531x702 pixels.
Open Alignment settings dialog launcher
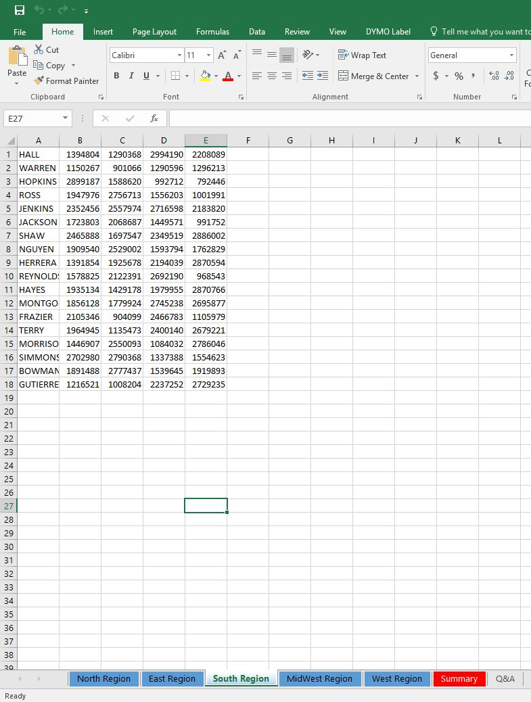pyautogui.click(x=419, y=97)
